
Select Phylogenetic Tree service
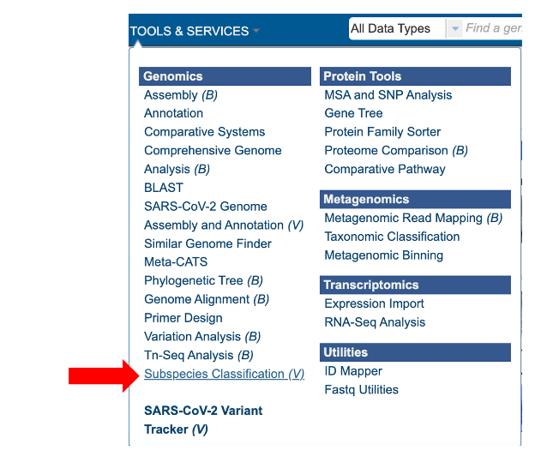(203, 280)
